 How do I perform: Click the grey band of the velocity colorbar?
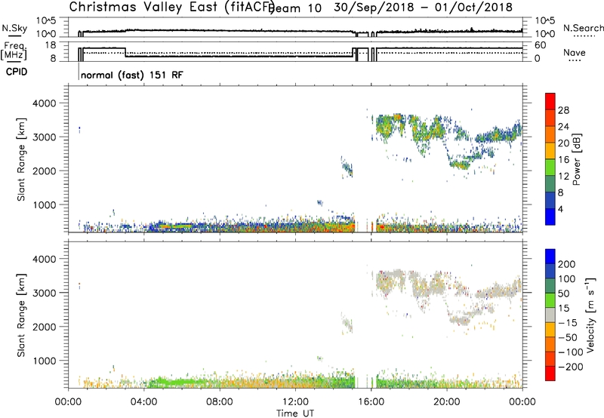point(550,315)
